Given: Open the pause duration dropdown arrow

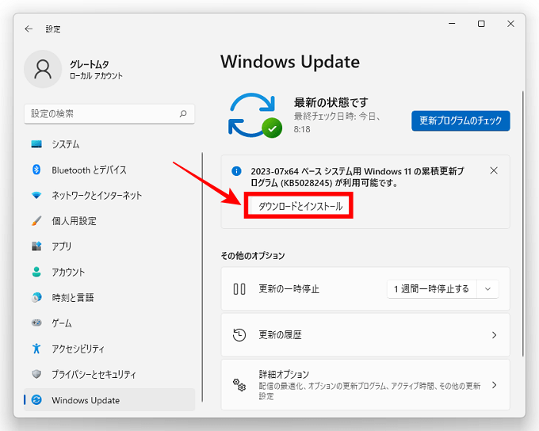Looking at the screenshot, I should [487, 289].
